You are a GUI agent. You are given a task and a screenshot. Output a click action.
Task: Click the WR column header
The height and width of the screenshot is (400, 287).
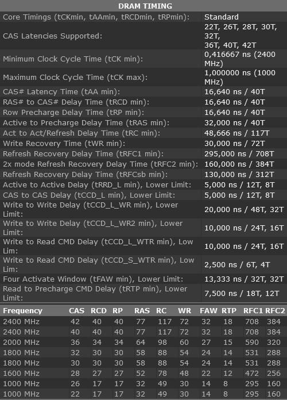pyautogui.click(x=184, y=311)
